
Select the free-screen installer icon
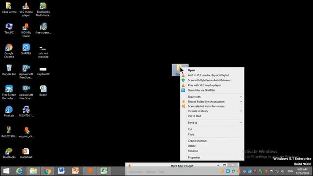[43, 28]
